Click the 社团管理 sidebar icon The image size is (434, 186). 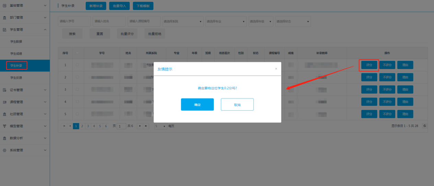(x=4, y=114)
